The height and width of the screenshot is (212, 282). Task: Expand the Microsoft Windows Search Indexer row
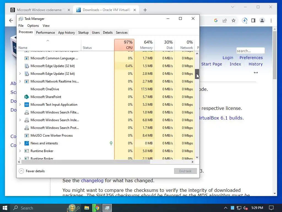pyautogui.click(x=20, y=120)
